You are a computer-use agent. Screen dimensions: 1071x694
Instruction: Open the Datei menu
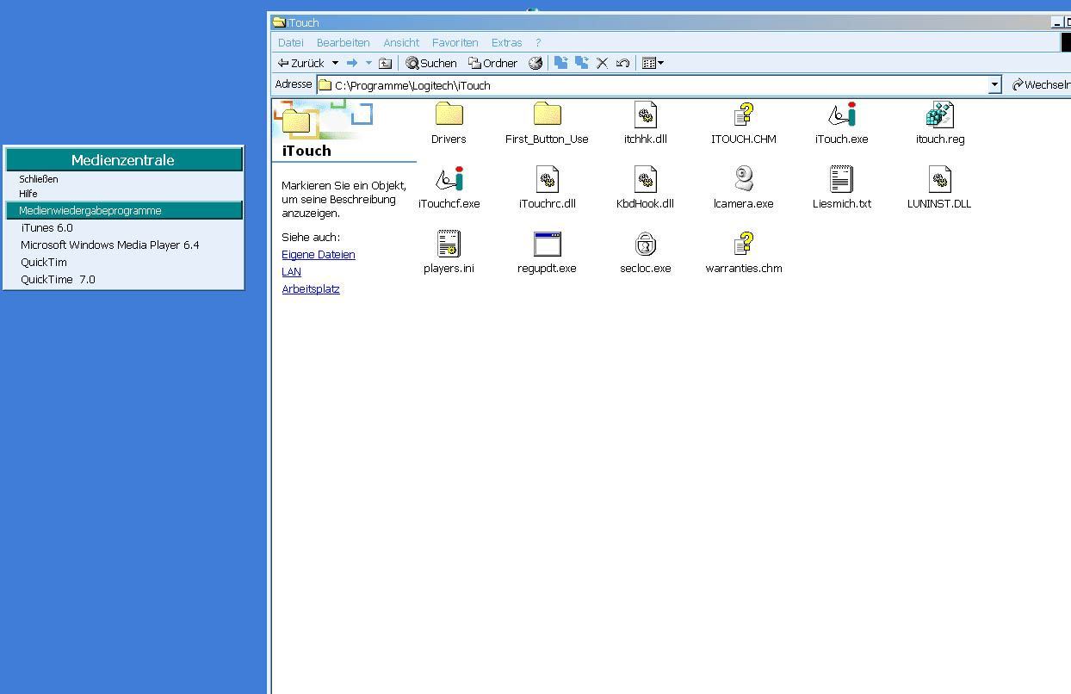point(291,42)
